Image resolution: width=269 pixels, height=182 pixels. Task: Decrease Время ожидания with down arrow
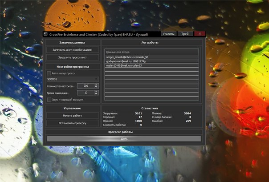click(x=96, y=94)
